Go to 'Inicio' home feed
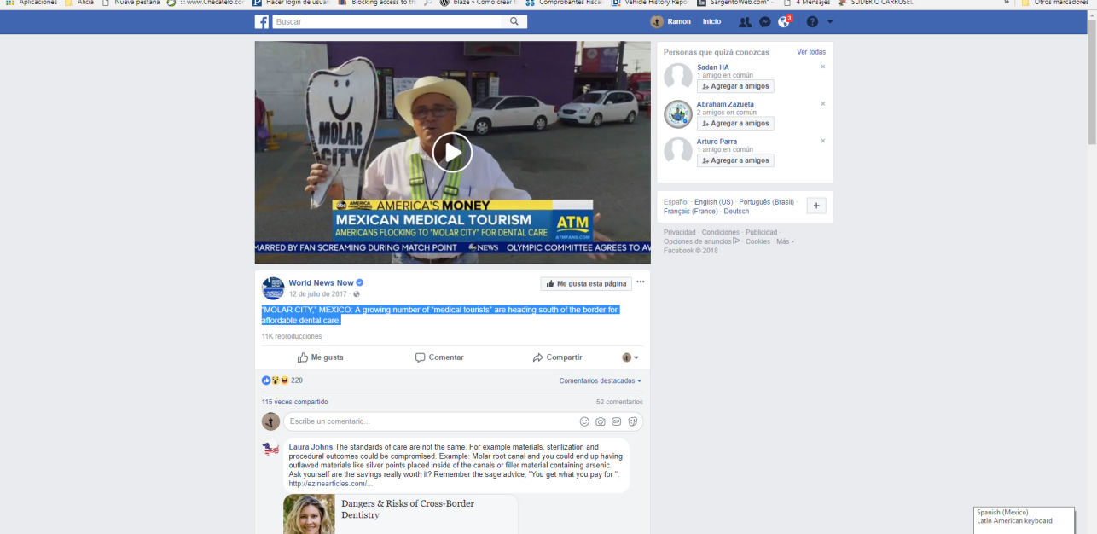 711,22
